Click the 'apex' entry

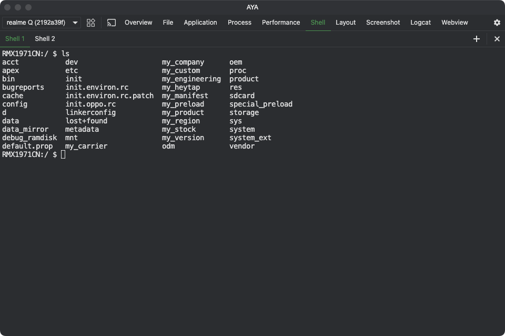coord(11,71)
